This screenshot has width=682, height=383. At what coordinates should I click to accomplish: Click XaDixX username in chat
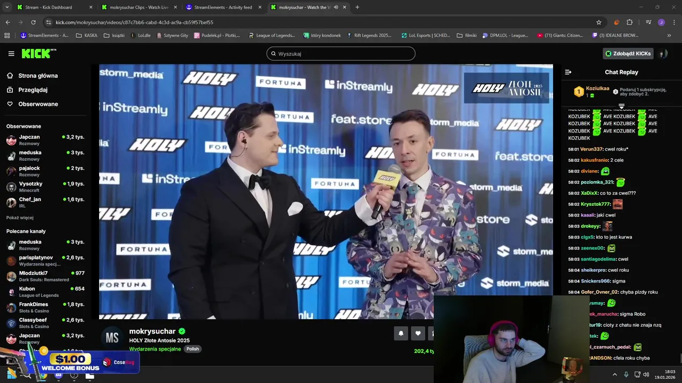pyautogui.click(x=589, y=193)
